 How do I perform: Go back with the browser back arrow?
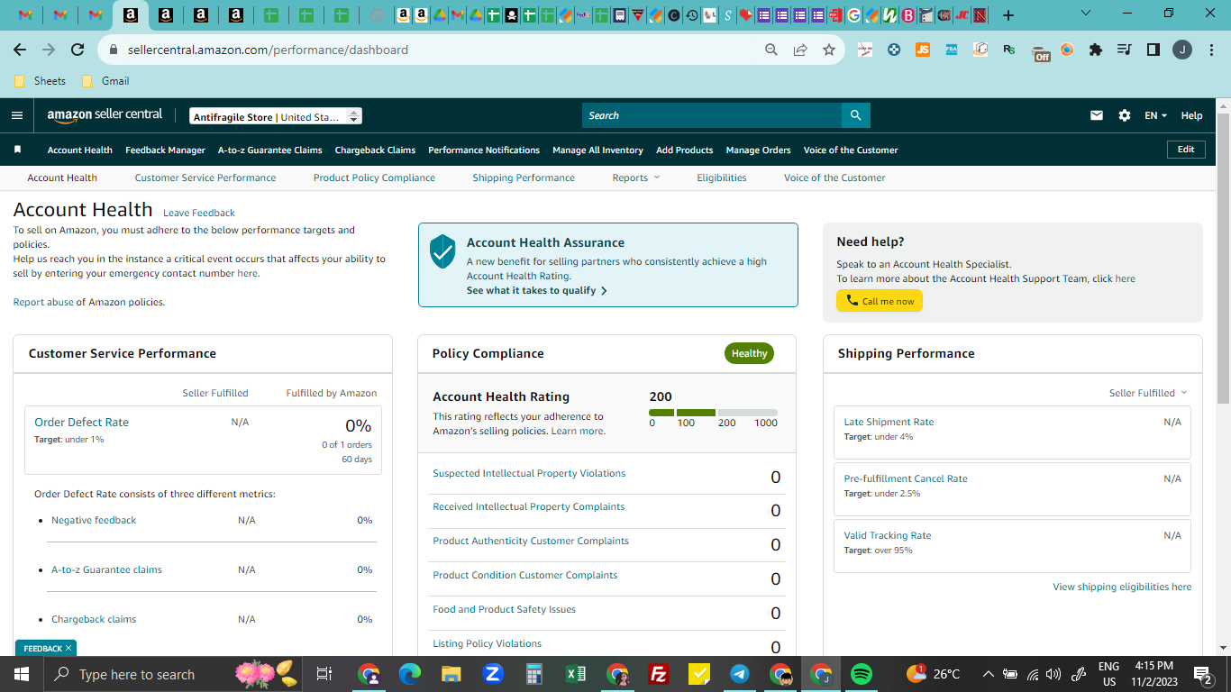(20, 50)
